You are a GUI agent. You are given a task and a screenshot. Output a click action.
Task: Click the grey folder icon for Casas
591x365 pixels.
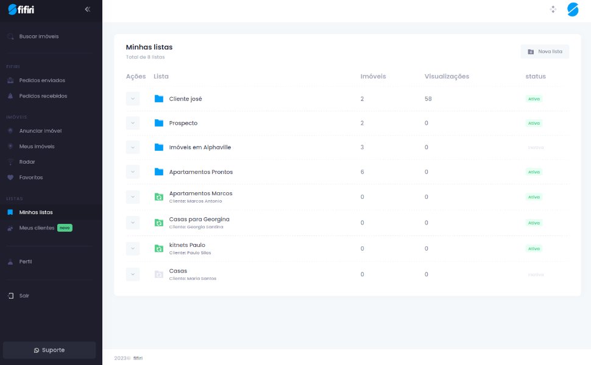point(159,274)
